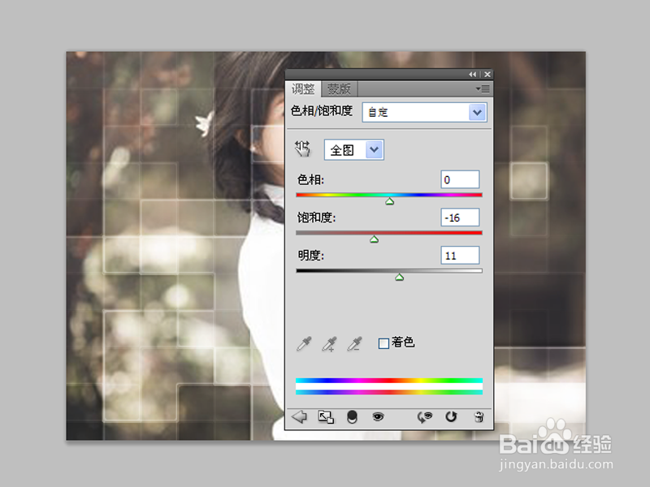Close the adjustments panel
Screen dimensions: 650x487
pos(487,74)
